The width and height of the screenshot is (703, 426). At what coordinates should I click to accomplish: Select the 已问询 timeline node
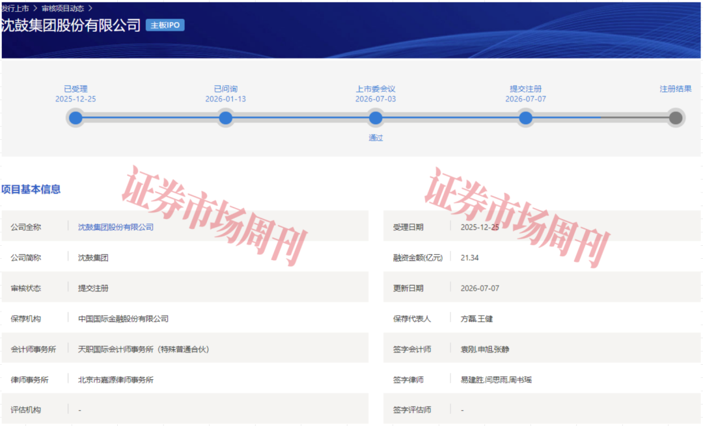pyautogui.click(x=225, y=118)
